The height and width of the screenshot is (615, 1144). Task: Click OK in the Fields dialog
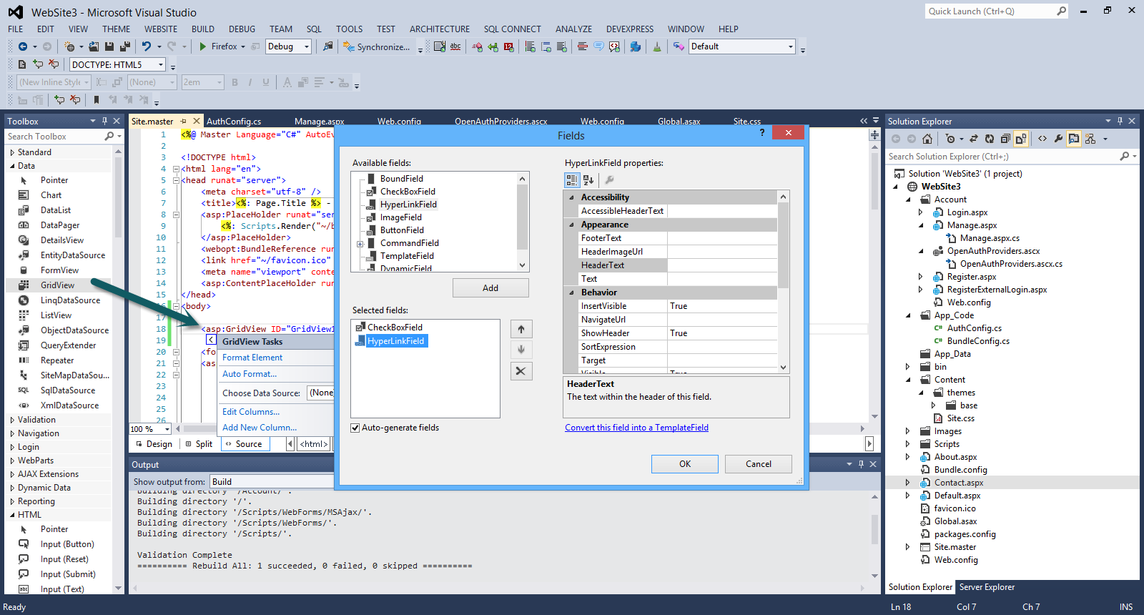(x=685, y=464)
